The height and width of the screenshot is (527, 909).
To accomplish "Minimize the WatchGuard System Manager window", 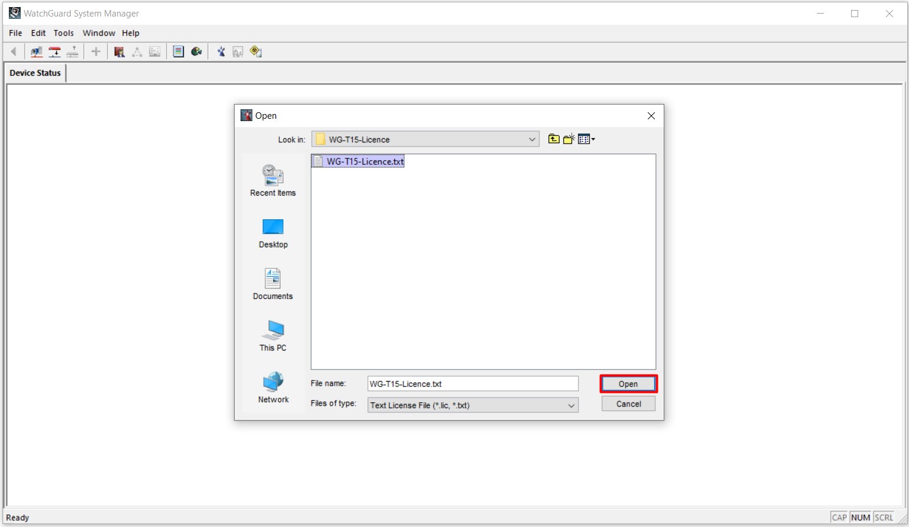I will [x=820, y=13].
